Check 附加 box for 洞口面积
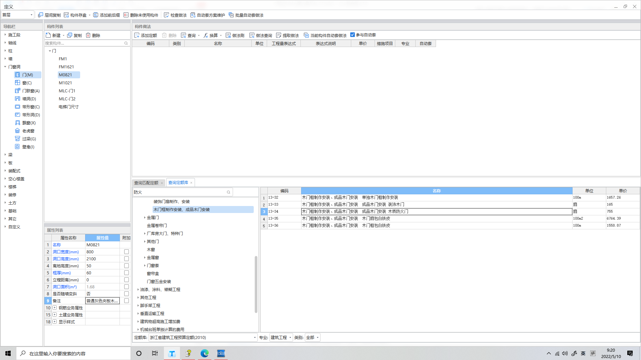Viewport: 641px width, 360px height. point(127,287)
